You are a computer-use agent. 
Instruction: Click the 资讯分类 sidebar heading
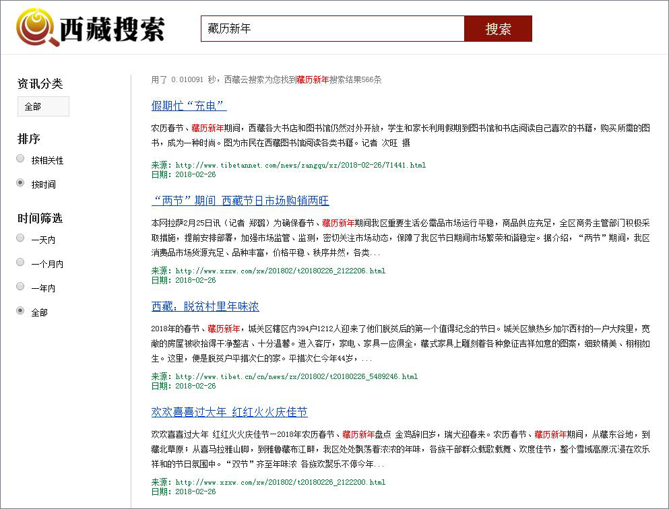click(x=40, y=83)
